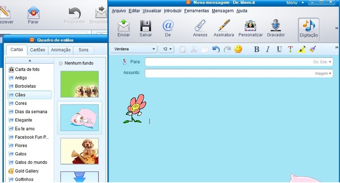This screenshot has height=183, width=340.
Task: Open the Arquivo menu
Action: 119,11
